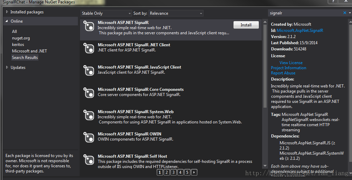This screenshot has width=352, height=180.
Task: Open the Project Information link
Action: coord(289,68)
